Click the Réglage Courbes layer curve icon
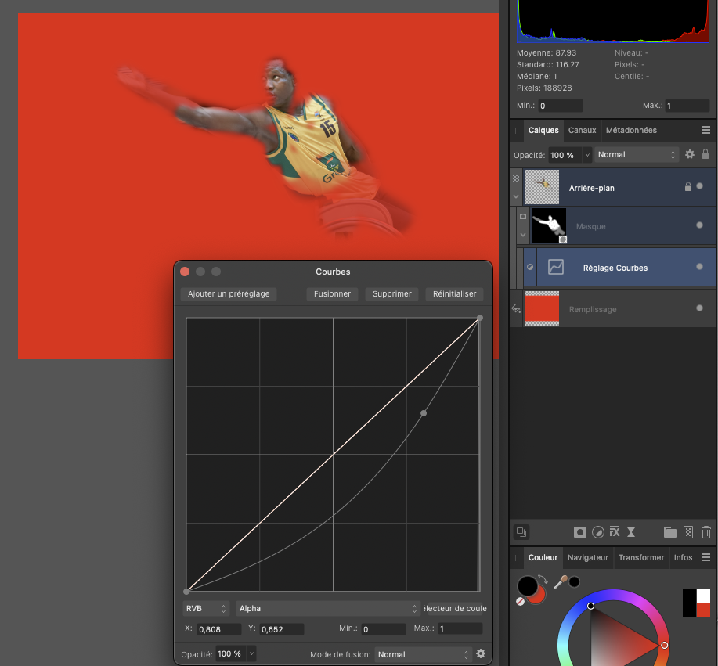Image resolution: width=718 pixels, height=666 pixels. [555, 267]
